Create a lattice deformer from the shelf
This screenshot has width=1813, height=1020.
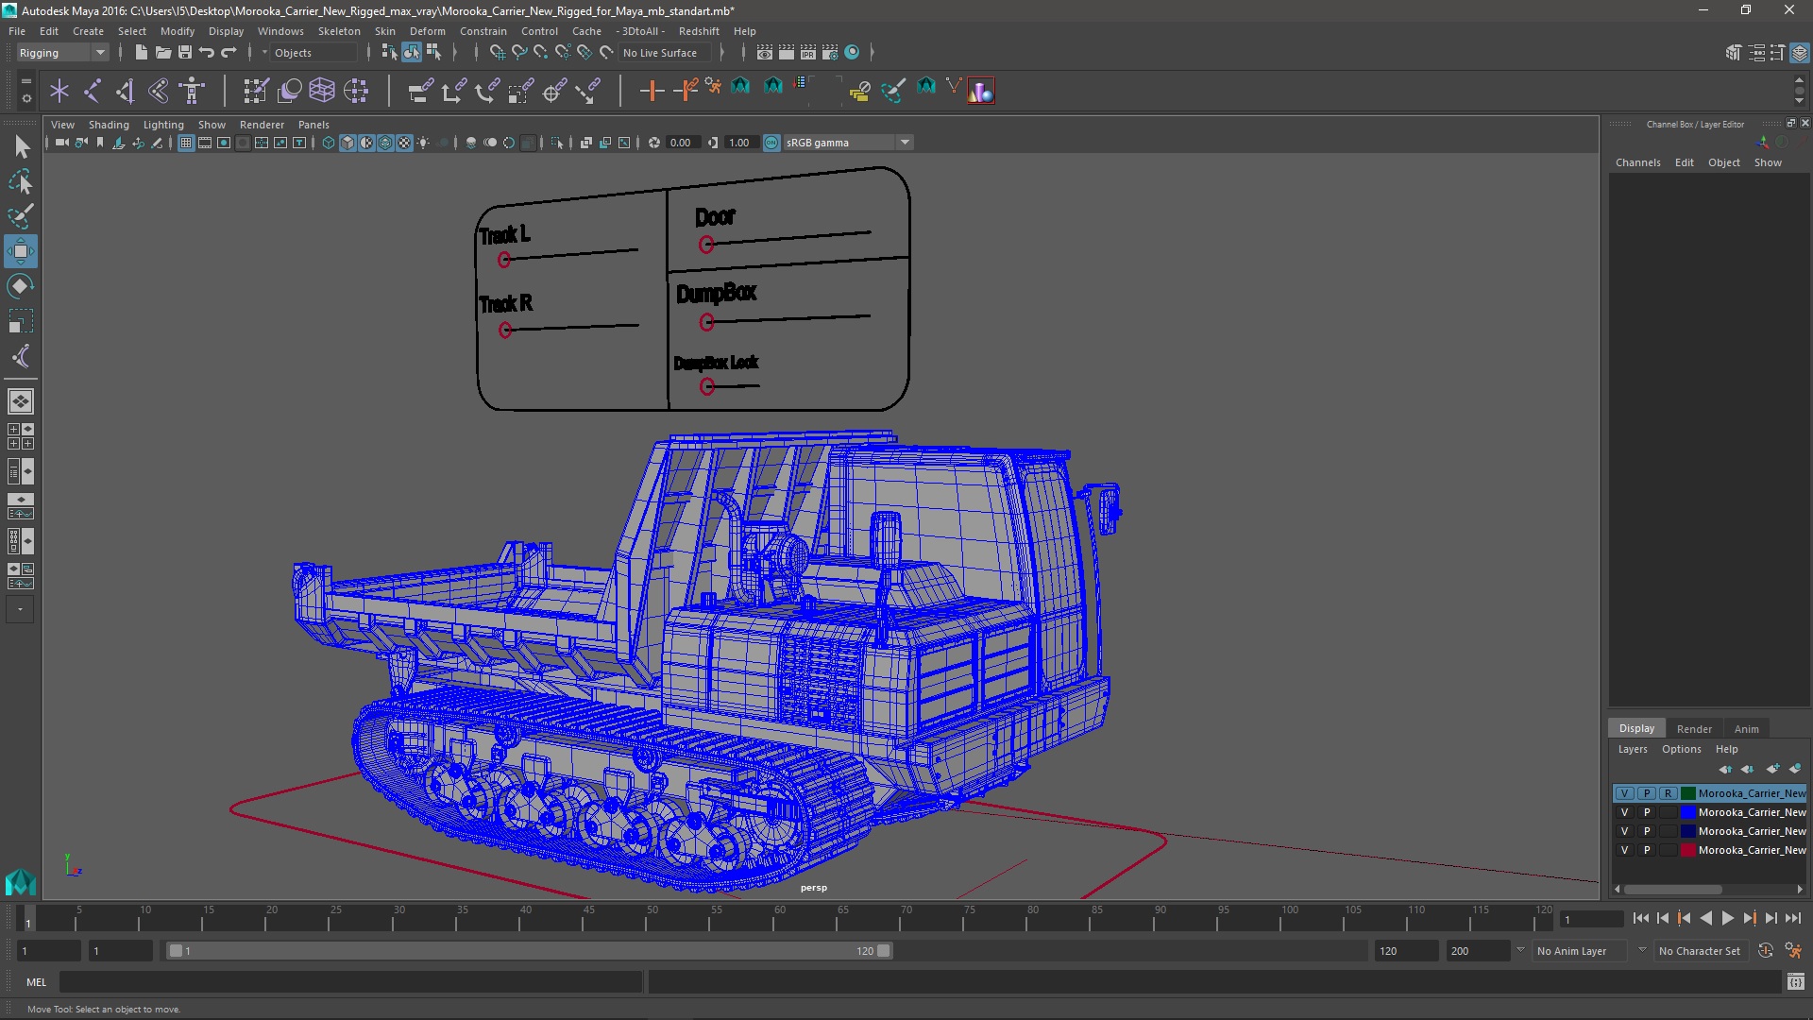[322, 91]
